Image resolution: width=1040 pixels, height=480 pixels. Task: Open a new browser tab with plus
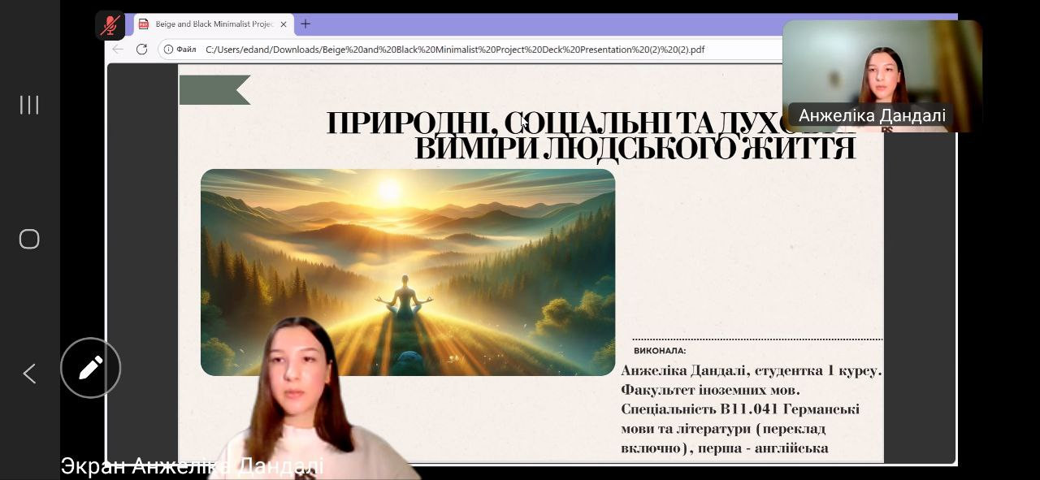pos(305,24)
